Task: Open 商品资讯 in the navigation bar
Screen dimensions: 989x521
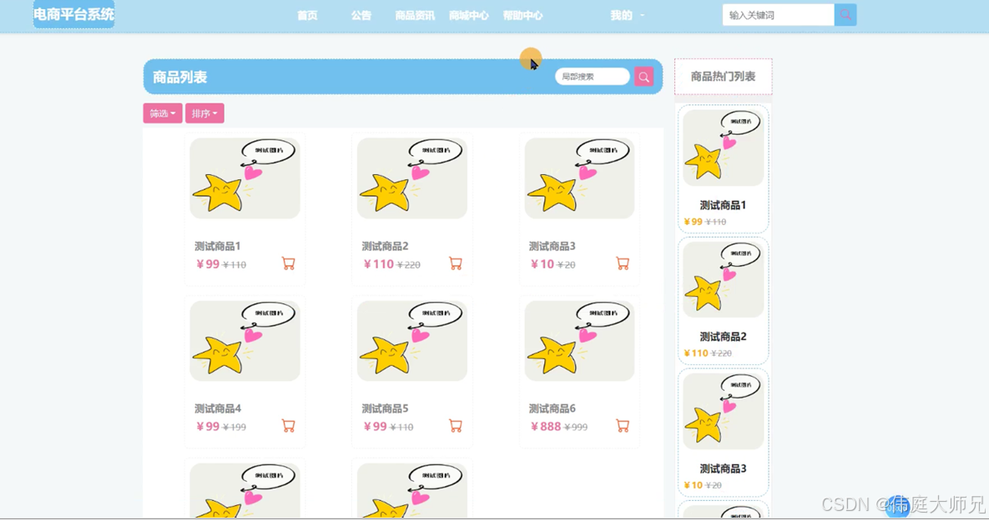Action: click(415, 15)
